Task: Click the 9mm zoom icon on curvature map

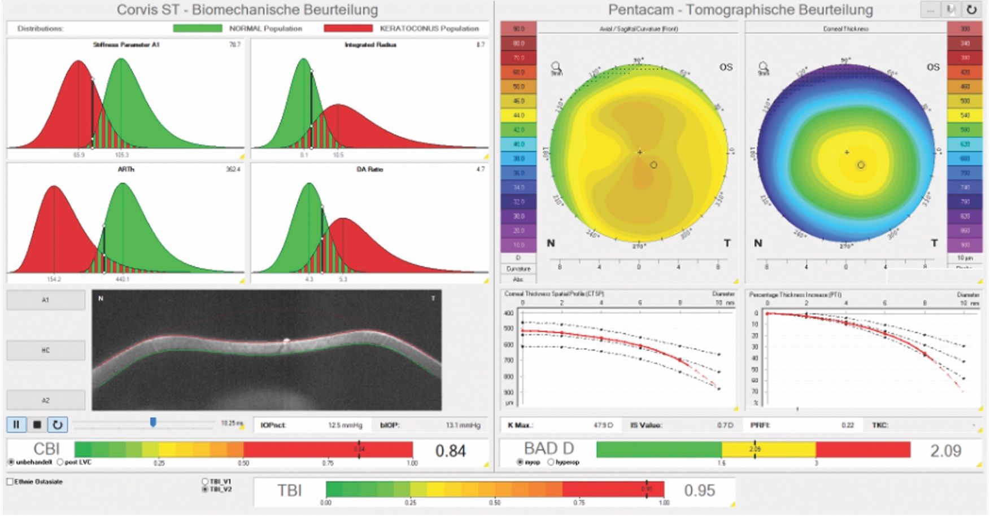Action: (x=556, y=69)
